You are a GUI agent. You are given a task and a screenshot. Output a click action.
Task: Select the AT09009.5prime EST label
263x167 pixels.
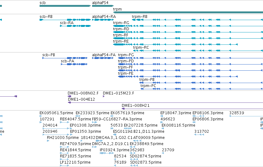(149, 138)
